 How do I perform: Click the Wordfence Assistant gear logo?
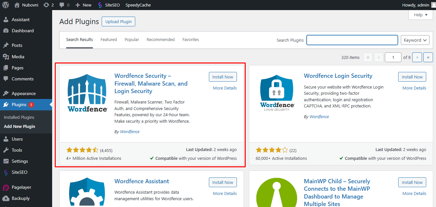pyautogui.click(x=87, y=192)
